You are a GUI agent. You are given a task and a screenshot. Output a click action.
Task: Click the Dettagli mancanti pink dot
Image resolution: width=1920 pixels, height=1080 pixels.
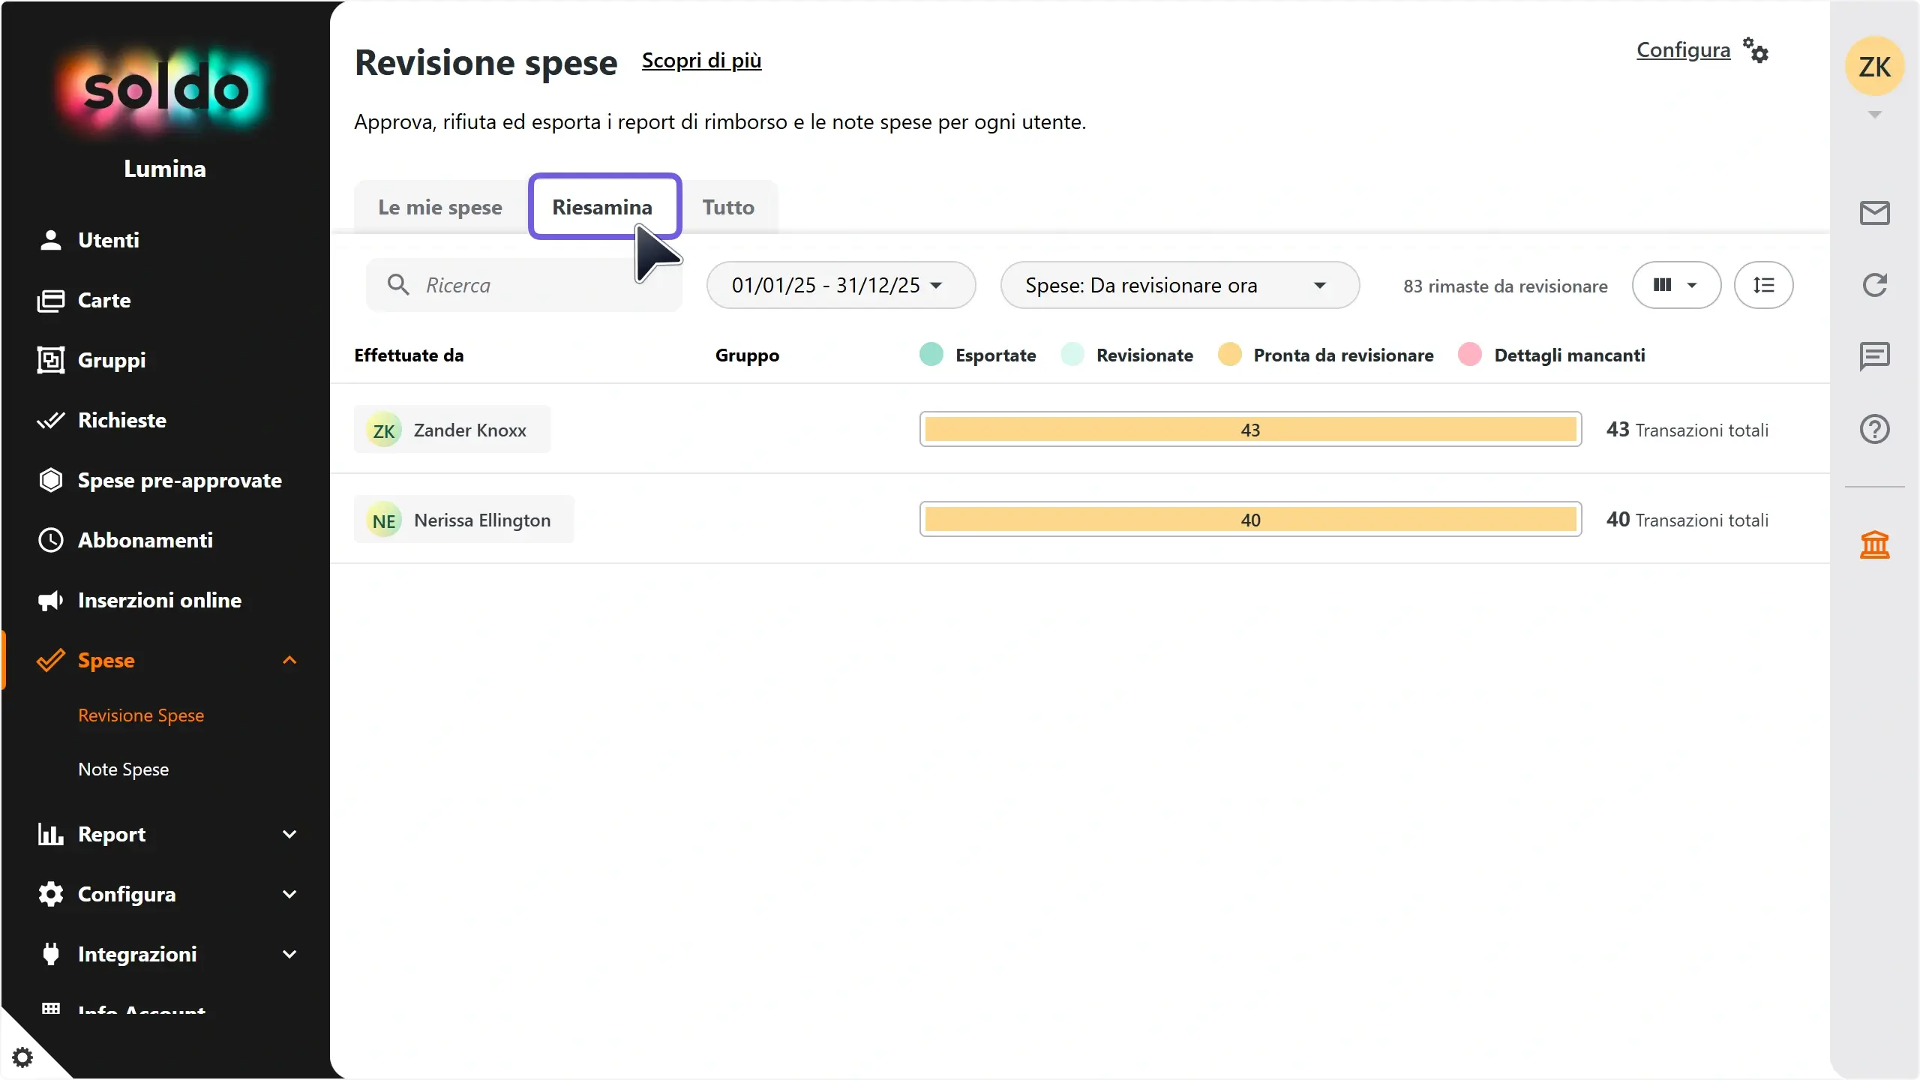click(x=1470, y=355)
